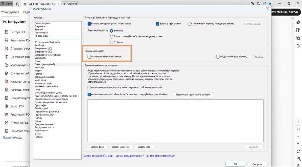Toggle Запуск в AppContainer checkbox
This screenshot has height=167, width=302.
click(x=157, y=24)
